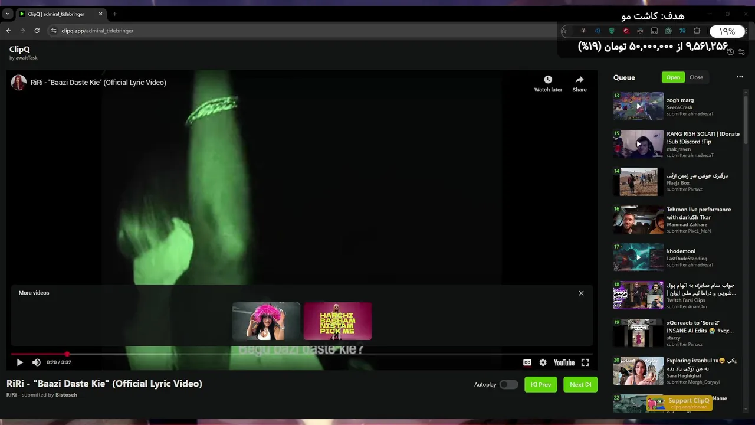Go back in the browser
This screenshot has height=425, width=755.
pos(8,31)
